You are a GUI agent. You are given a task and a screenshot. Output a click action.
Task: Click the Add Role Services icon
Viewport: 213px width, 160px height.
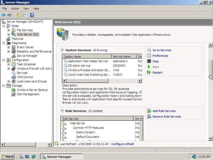[149, 111]
